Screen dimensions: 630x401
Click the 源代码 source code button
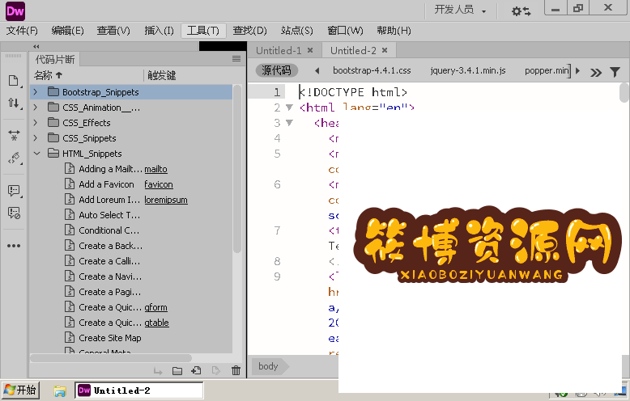[276, 70]
